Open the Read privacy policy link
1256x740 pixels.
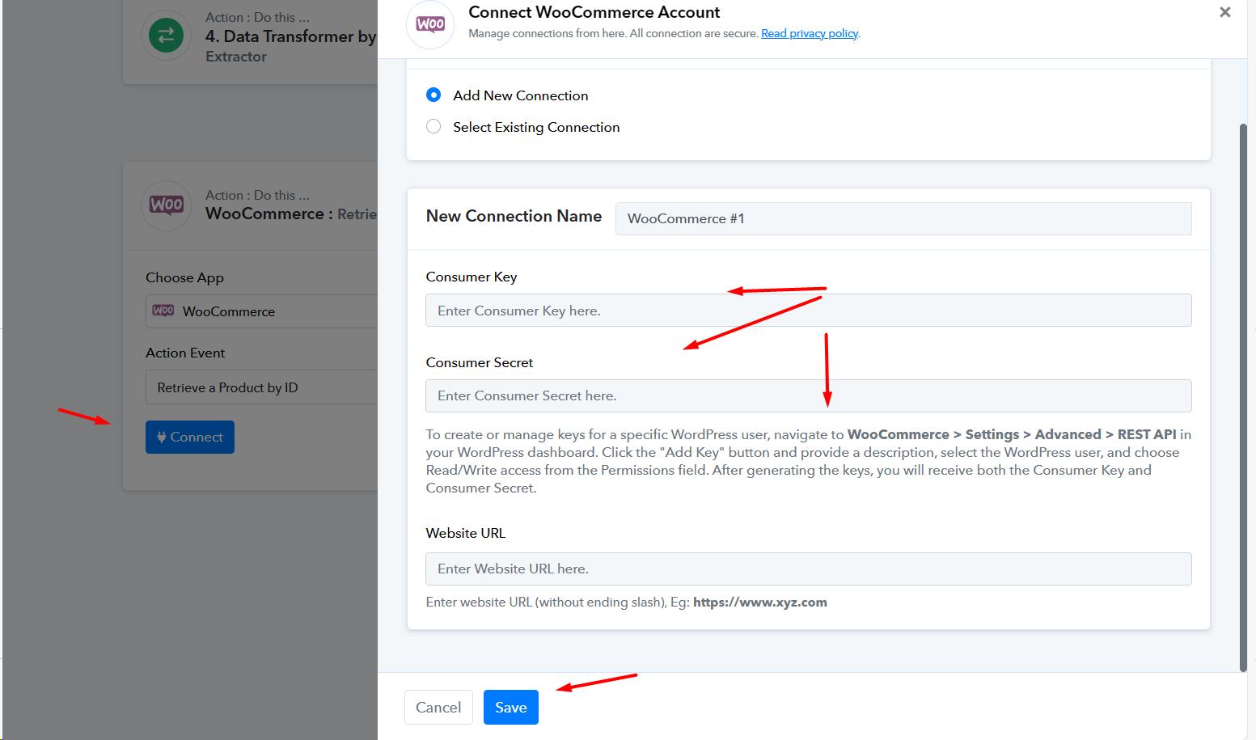point(810,33)
